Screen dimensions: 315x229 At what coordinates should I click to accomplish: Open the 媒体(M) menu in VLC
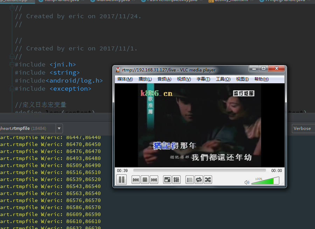pos(125,79)
